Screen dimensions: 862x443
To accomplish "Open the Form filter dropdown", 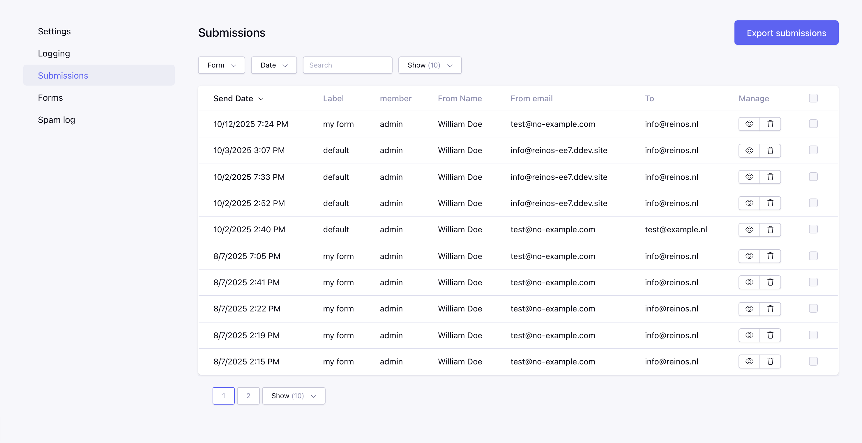I will (222, 65).
